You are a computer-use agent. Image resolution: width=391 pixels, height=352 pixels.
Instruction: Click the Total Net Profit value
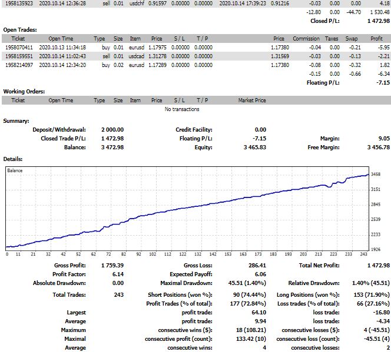[x=378, y=266]
